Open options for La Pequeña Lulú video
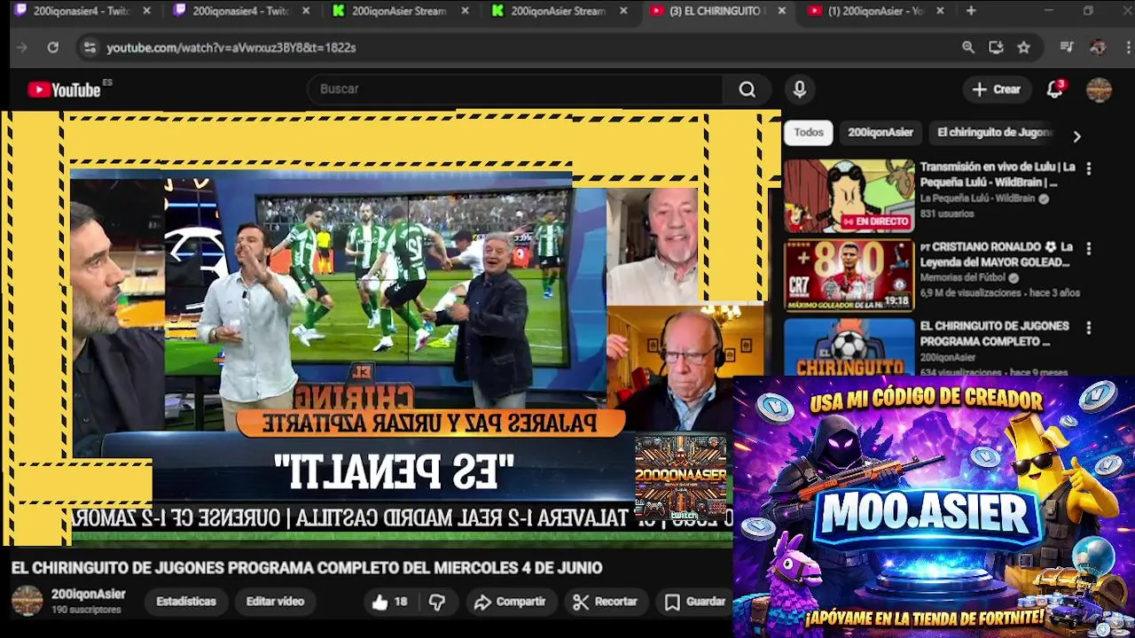 pos(1089,168)
